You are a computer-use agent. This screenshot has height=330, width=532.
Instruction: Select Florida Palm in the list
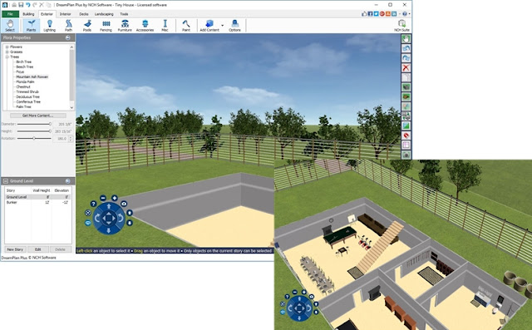[25, 81]
